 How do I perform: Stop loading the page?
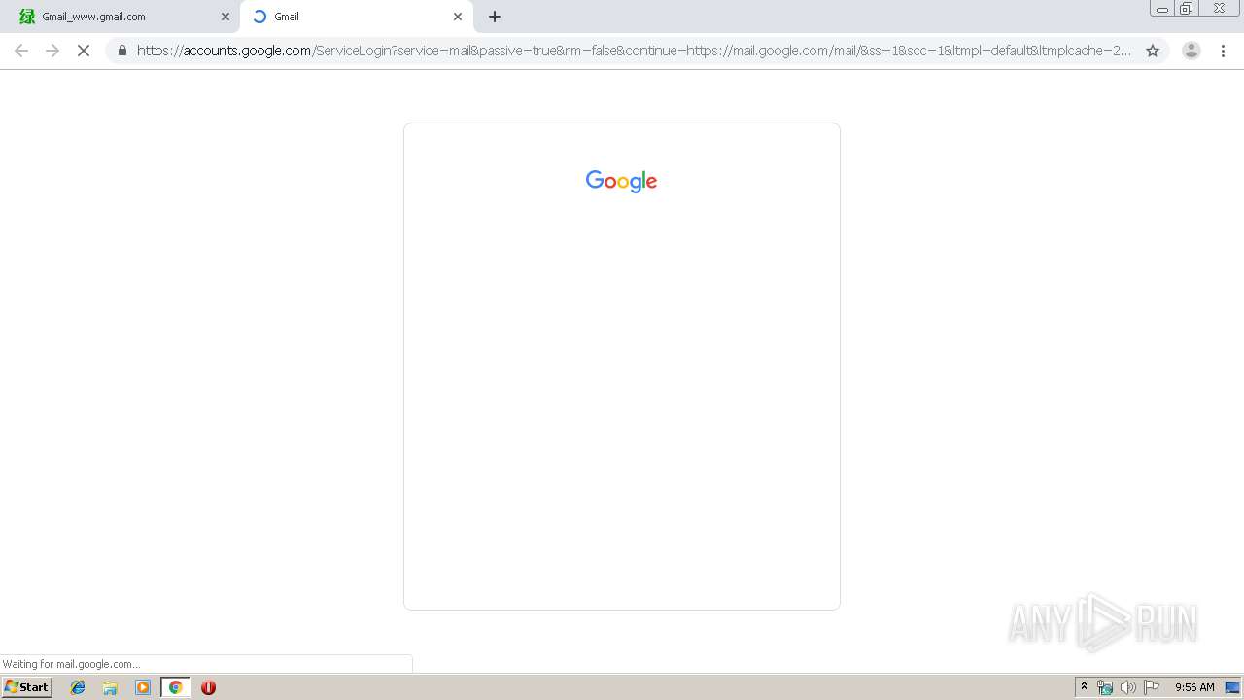pyautogui.click(x=84, y=51)
